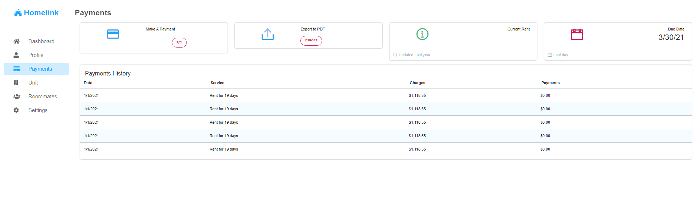Click the green info icon for Current Rent
The image size is (699, 197).
pos(422,34)
